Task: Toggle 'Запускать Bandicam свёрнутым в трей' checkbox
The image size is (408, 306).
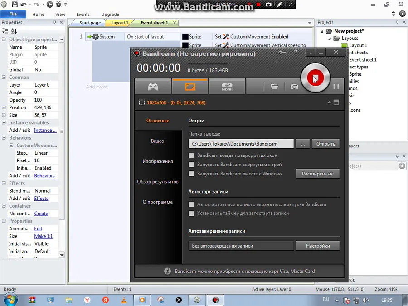Action: tap(191, 165)
